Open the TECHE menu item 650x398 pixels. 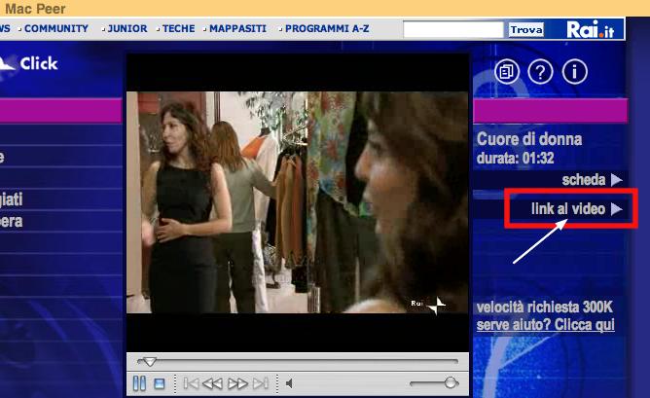178,28
